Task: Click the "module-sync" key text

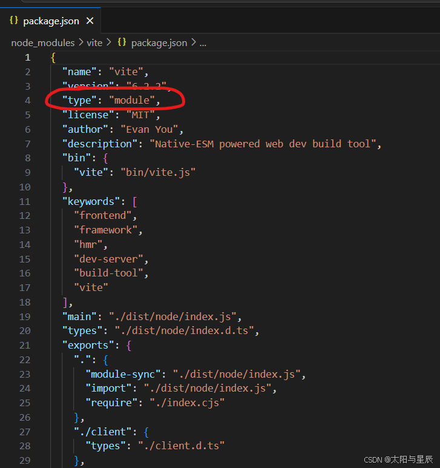Action: point(123,374)
